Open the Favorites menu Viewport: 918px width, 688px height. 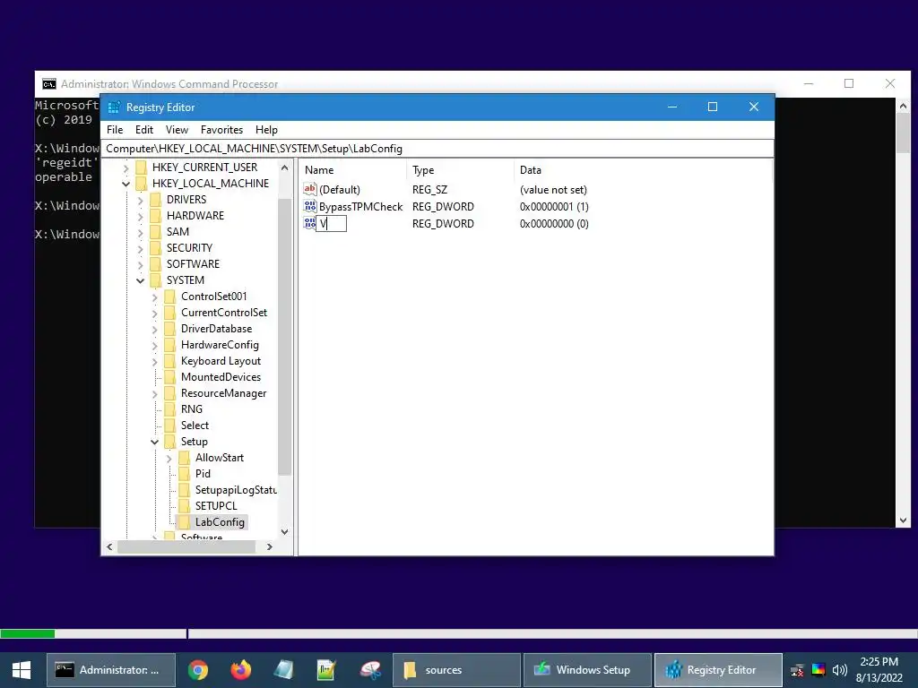click(221, 130)
